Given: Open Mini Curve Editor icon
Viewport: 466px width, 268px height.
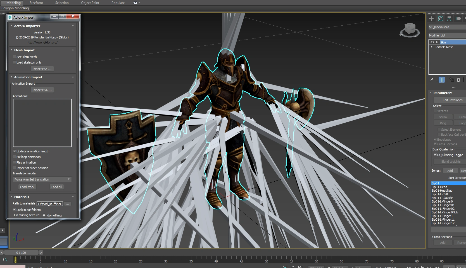Looking at the screenshot, I should [x=5, y=260].
